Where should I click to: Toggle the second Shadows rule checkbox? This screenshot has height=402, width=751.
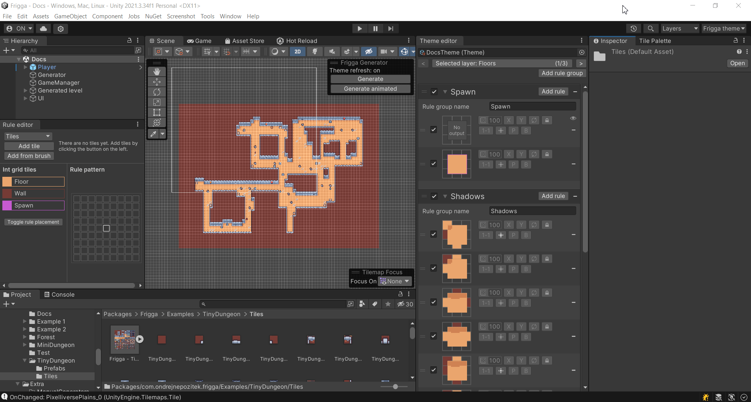pos(433,268)
